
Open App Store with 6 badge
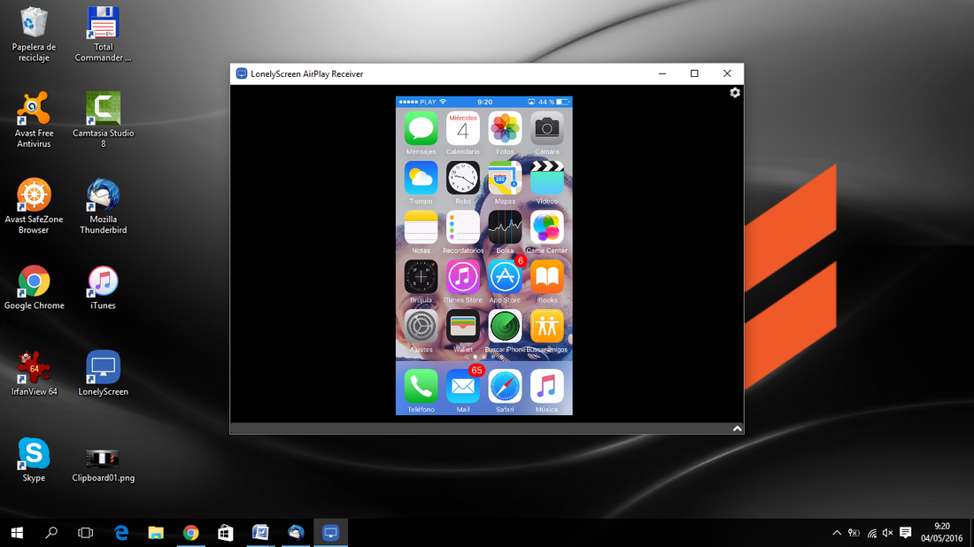pyautogui.click(x=505, y=277)
